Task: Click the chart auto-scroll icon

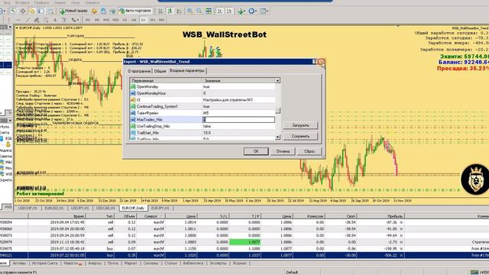Action: (x=219, y=11)
